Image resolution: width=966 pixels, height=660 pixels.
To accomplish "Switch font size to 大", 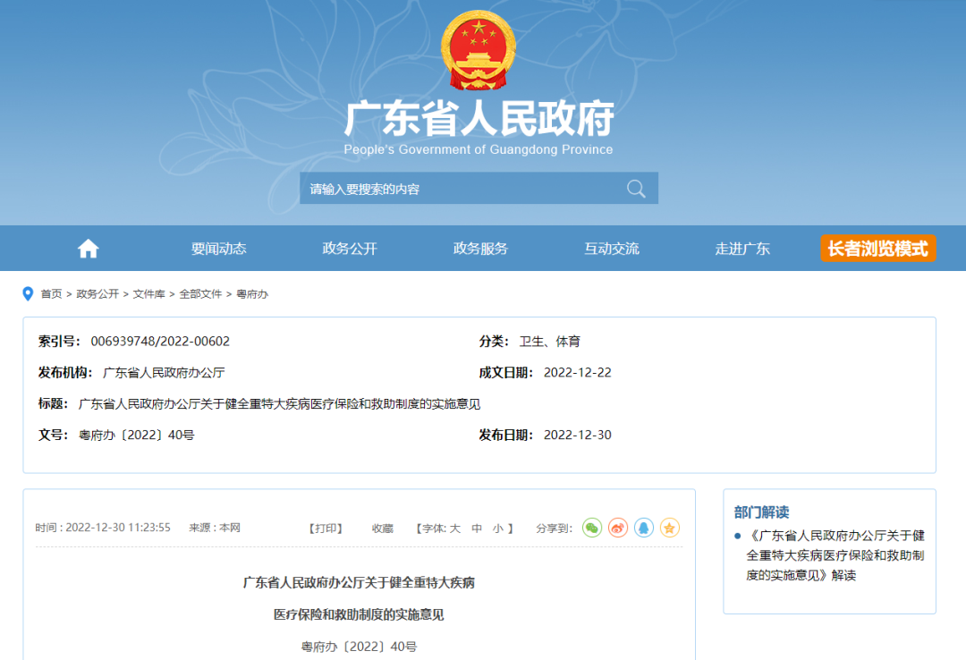I will [x=454, y=528].
